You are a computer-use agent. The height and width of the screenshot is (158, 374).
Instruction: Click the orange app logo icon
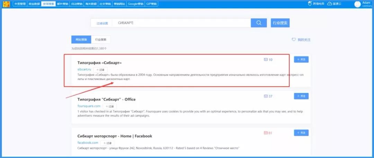pos(6,4)
